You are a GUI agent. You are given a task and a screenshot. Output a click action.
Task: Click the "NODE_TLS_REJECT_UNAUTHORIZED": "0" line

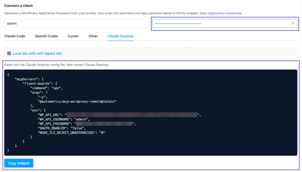[x=71, y=133]
